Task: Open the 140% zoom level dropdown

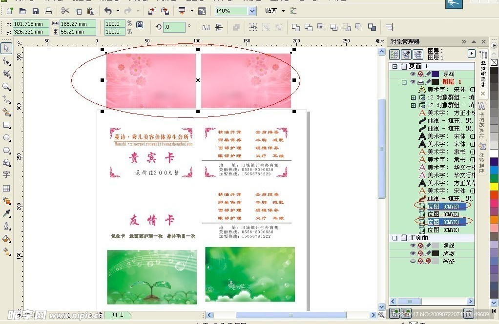Action: pyautogui.click(x=252, y=11)
